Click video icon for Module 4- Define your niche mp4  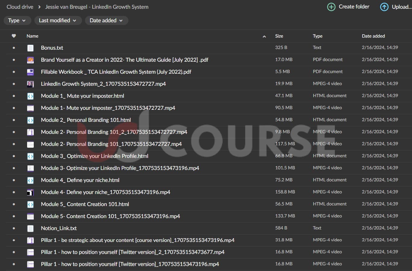(x=30, y=192)
